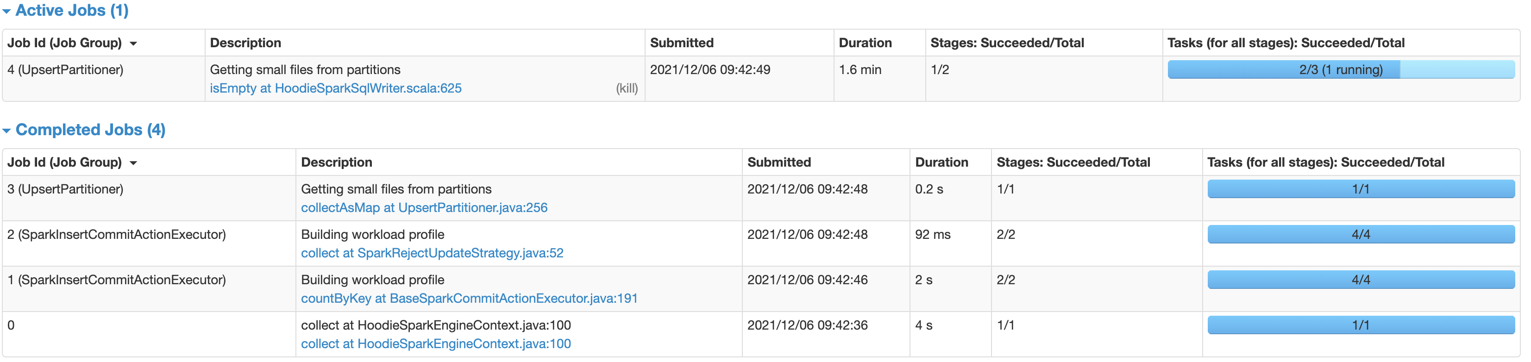Image resolution: width=1531 pixels, height=362 pixels.
Task: Sort Completed Jobs by Duration column
Action: click(941, 162)
